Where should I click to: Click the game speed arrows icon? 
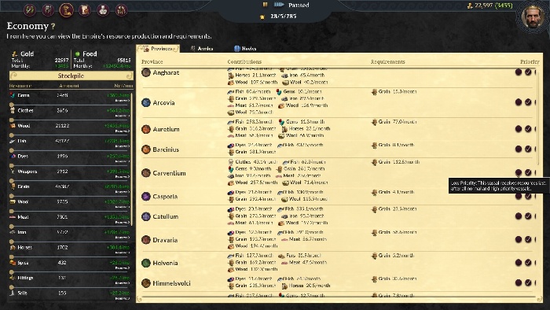279,5
